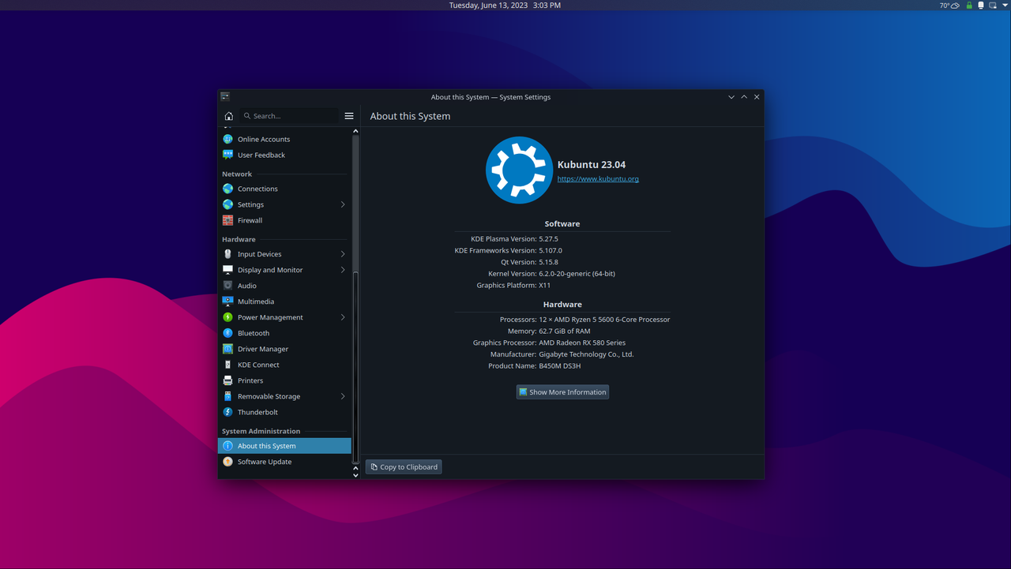Click the network Settings icon

pyautogui.click(x=227, y=204)
